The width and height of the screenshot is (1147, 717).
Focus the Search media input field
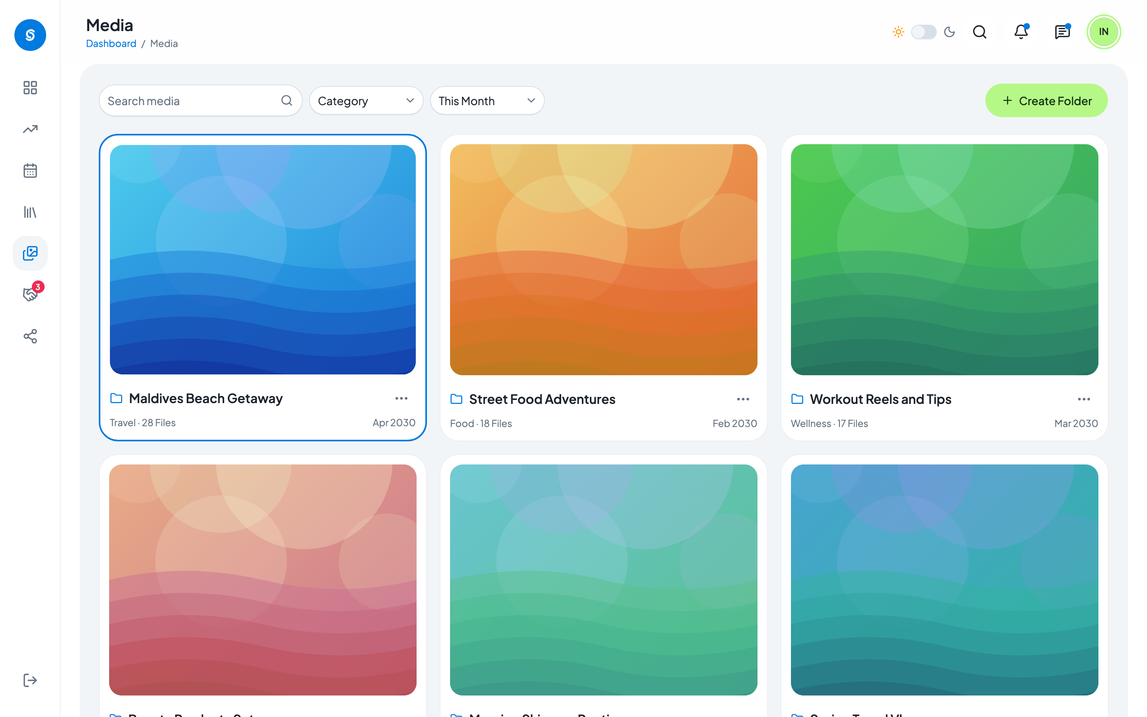(200, 100)
